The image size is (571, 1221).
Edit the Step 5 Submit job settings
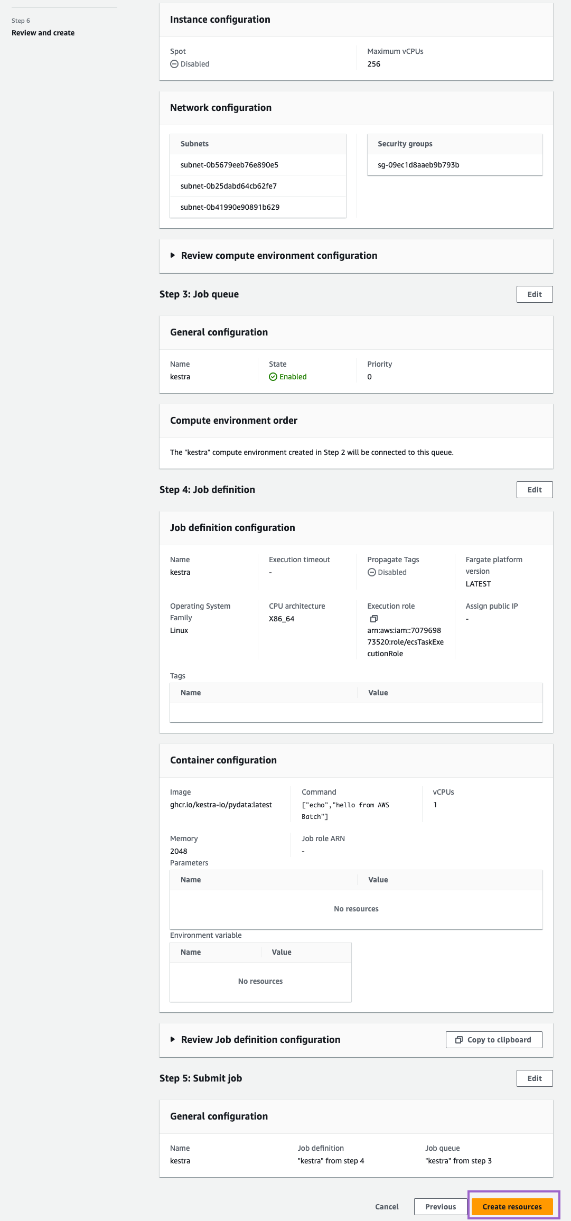(534, 1078)
